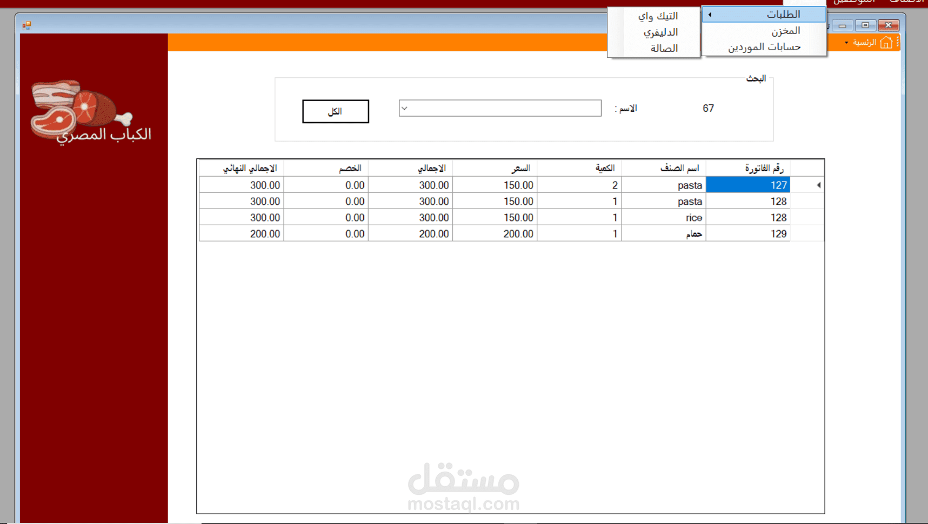This screenshot has height=524, width=928.
Task: Click the rice item name cell
Action: coord(664,218)
